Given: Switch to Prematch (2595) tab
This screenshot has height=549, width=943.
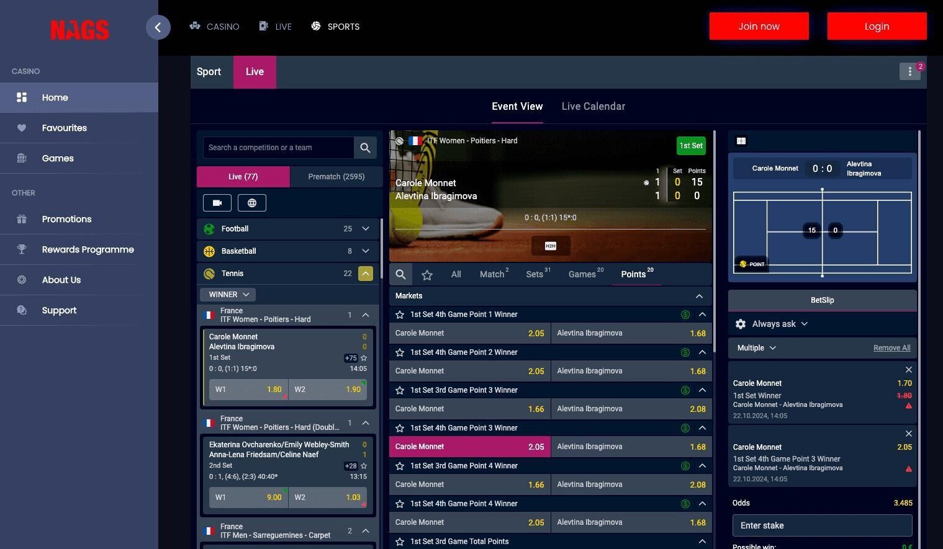Looking at the screenshot, I should (x=336, y=177).
